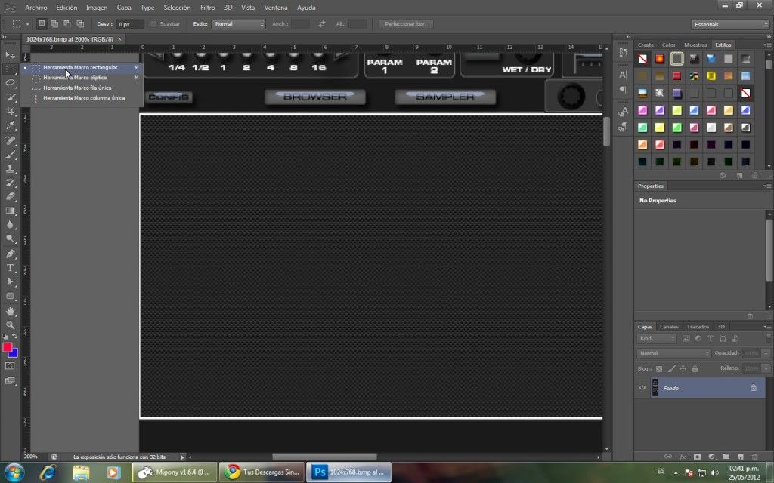Click the link layers icon
774x483 pixels.
pos(668,457)
